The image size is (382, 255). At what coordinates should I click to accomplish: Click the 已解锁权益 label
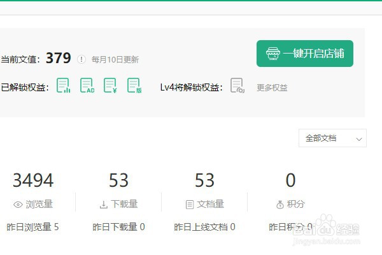[25, 87]
